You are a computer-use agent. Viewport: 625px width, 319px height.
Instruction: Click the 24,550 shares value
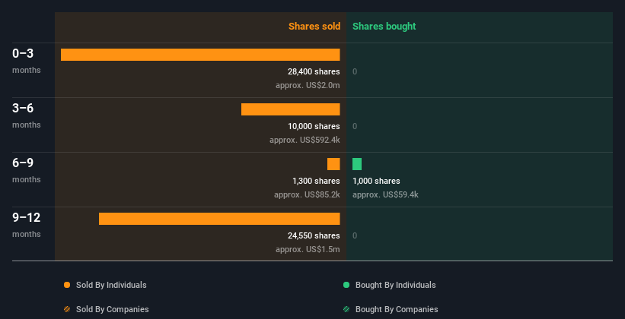[314, 235]
